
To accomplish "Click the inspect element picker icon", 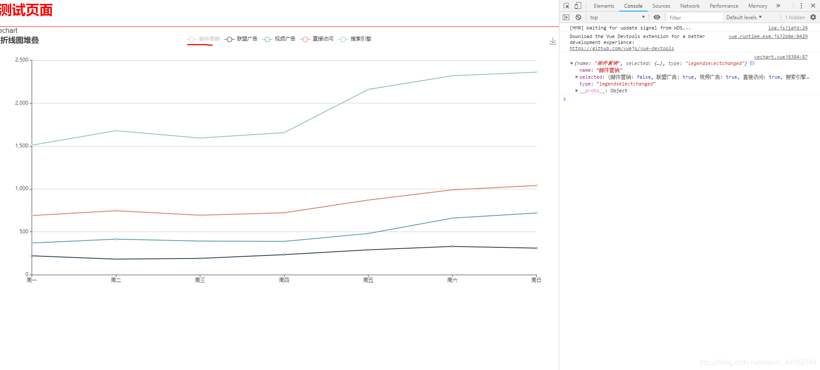I will [x=566, y=6].
